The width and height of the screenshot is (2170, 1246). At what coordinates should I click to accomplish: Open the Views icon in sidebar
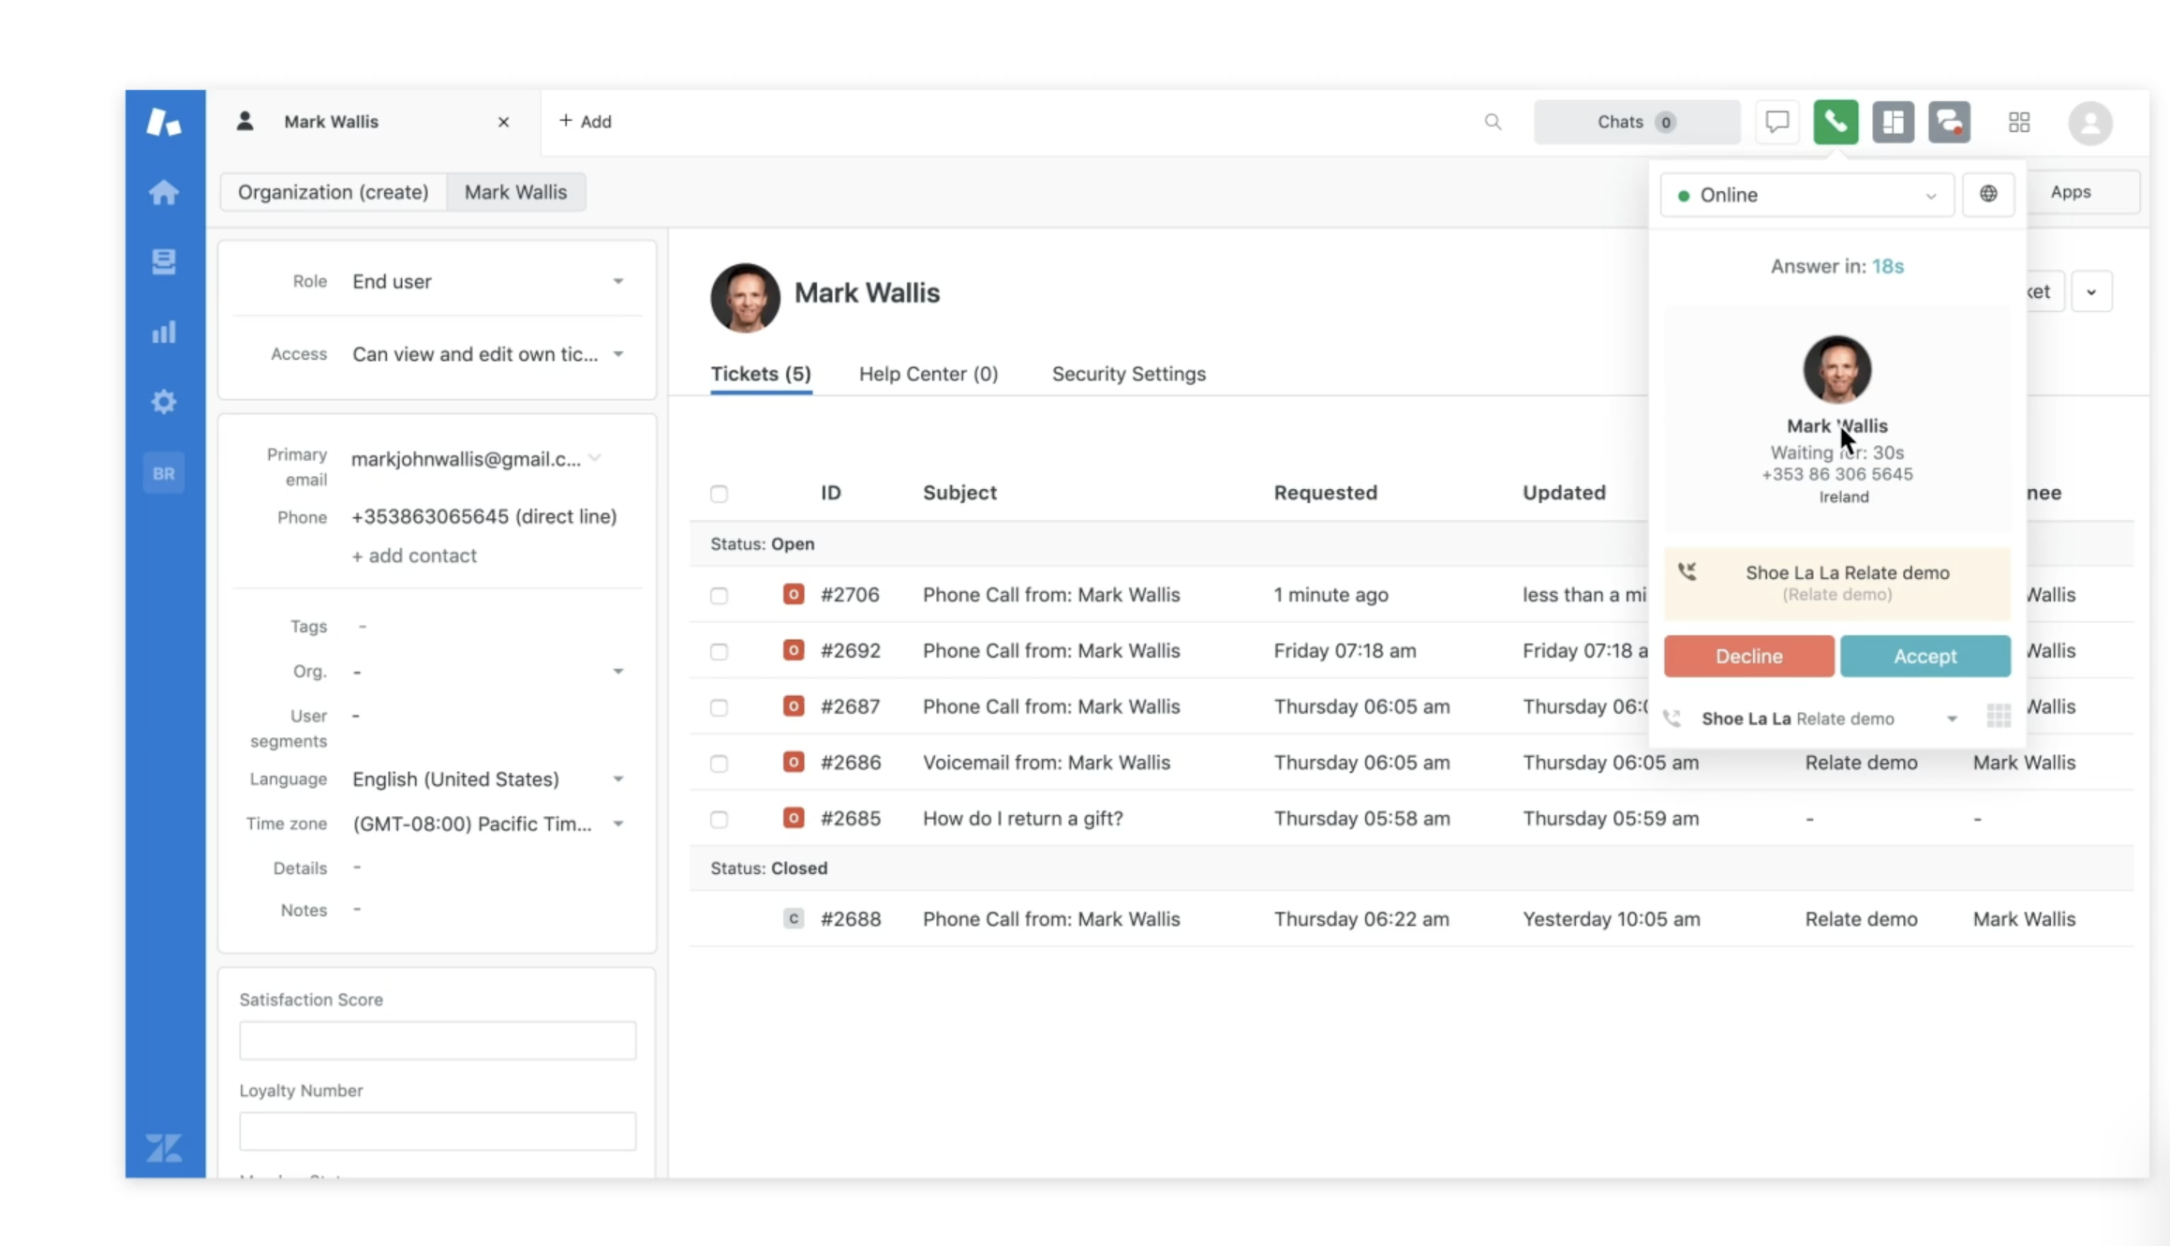coord(164,261)
